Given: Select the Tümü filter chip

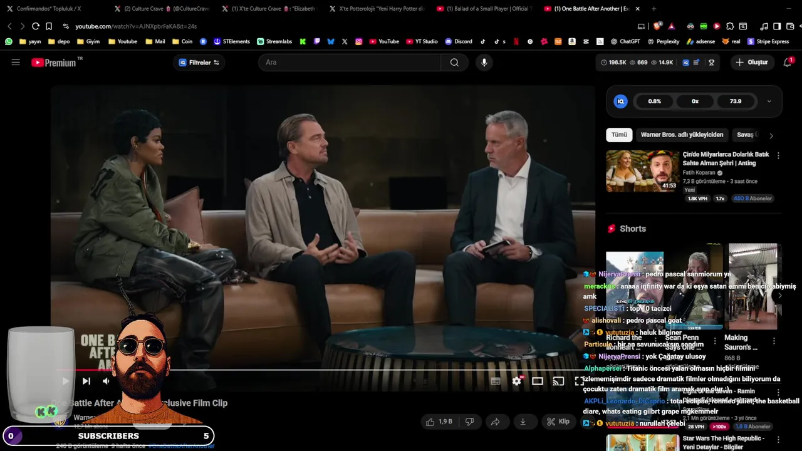Looking at the screenshot, I should click(x=619, y=135).
